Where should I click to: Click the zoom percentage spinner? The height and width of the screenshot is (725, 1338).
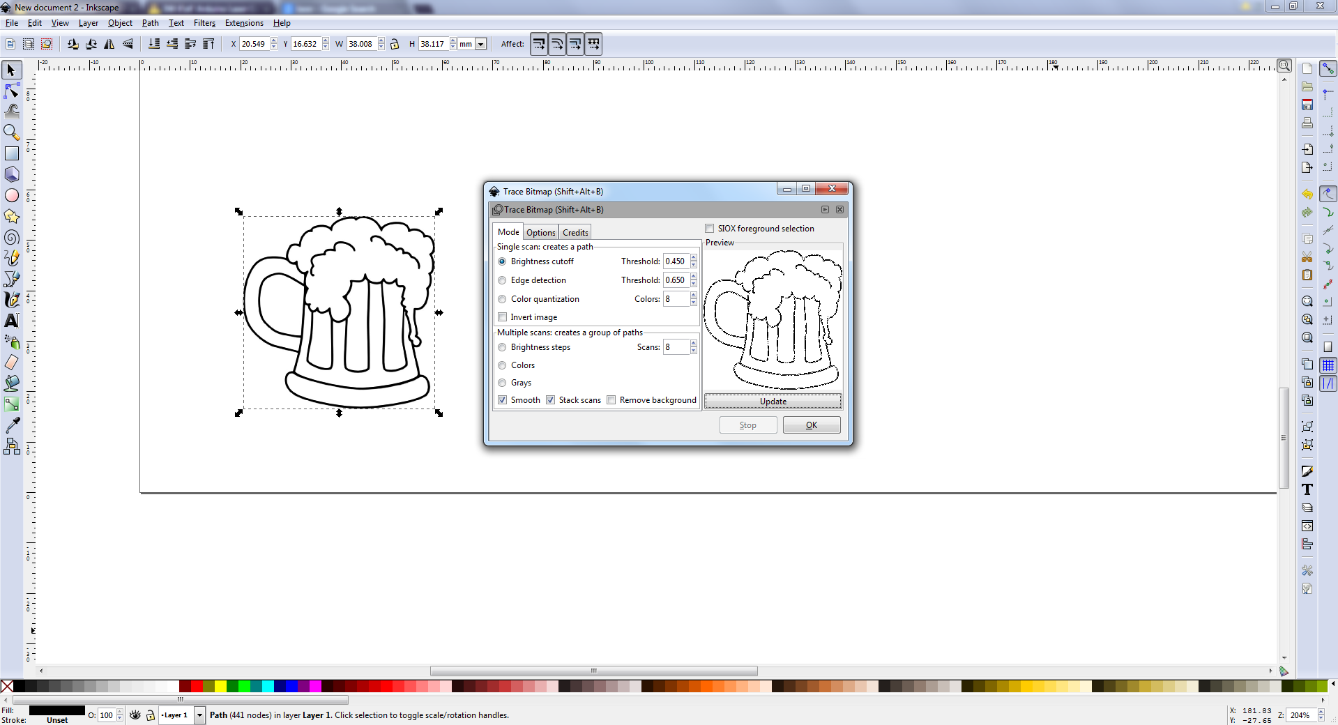pos(1321,715)
